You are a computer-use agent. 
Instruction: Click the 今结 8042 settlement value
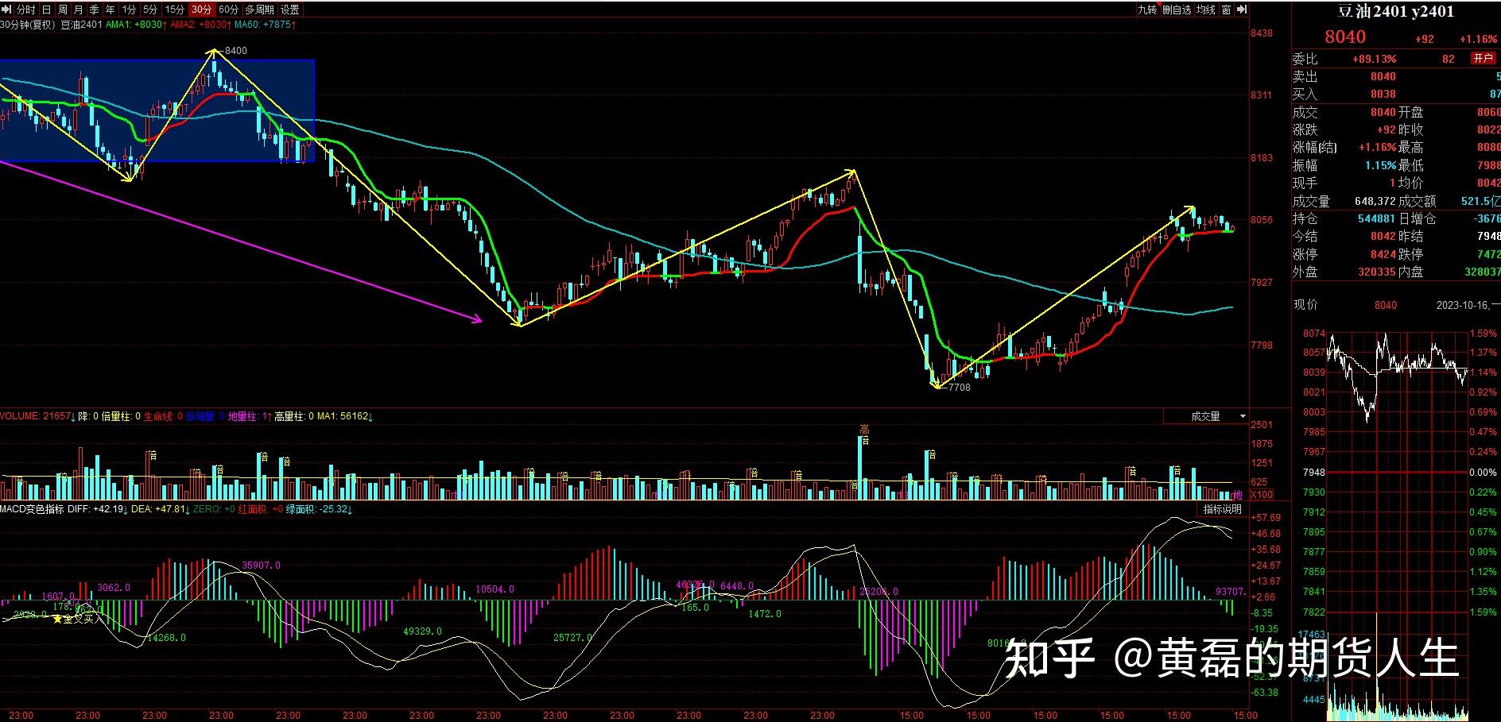click(x=1383, y=236)
